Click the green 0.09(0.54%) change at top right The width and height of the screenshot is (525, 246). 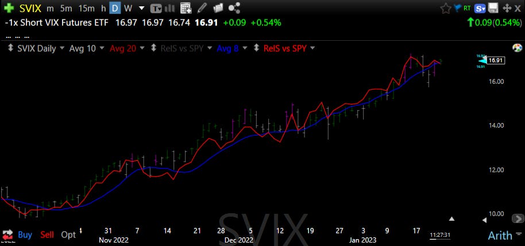494,23
